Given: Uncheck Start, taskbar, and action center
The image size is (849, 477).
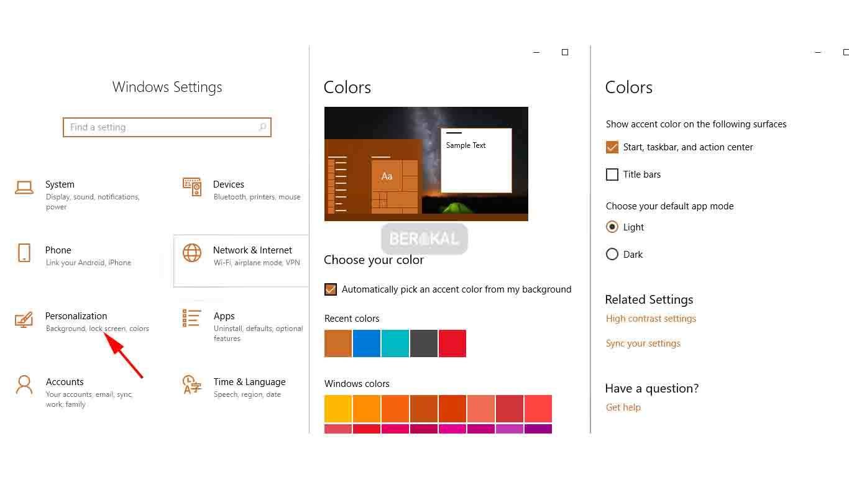Looking at the screenshot, I should point(612,147).
